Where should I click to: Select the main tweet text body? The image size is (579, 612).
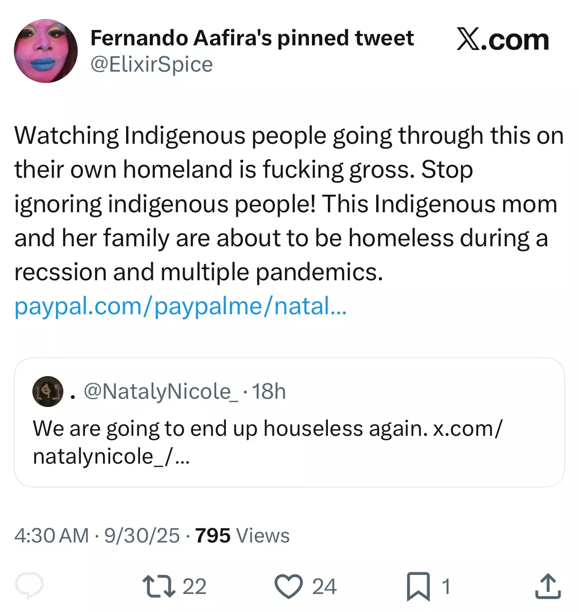tap(289, 203)
